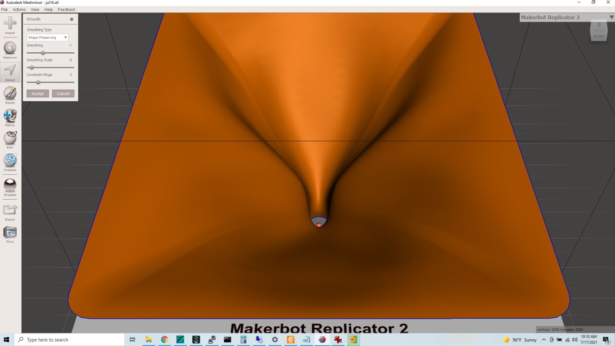Open Google Chrome from the taskbar
This screenshot has height=346, width=615.
click(164, 339)
